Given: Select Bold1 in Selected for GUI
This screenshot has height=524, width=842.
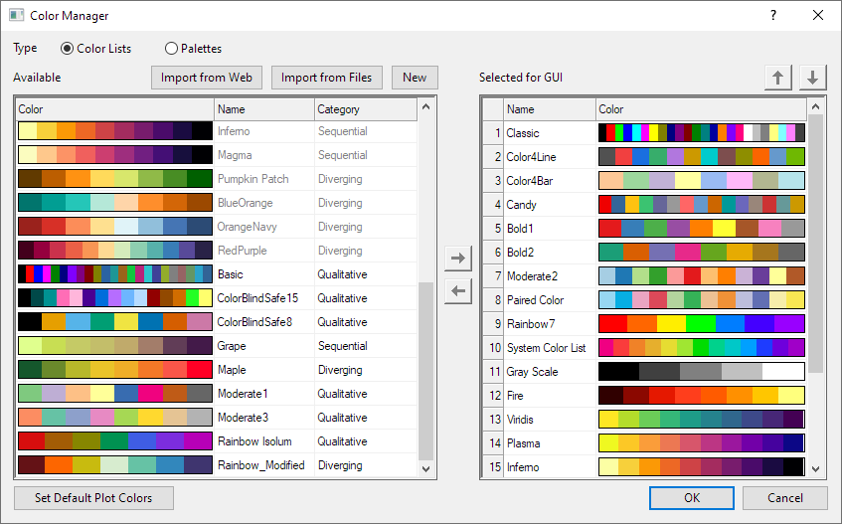Looking at the screenshot, I should point(520,228).
